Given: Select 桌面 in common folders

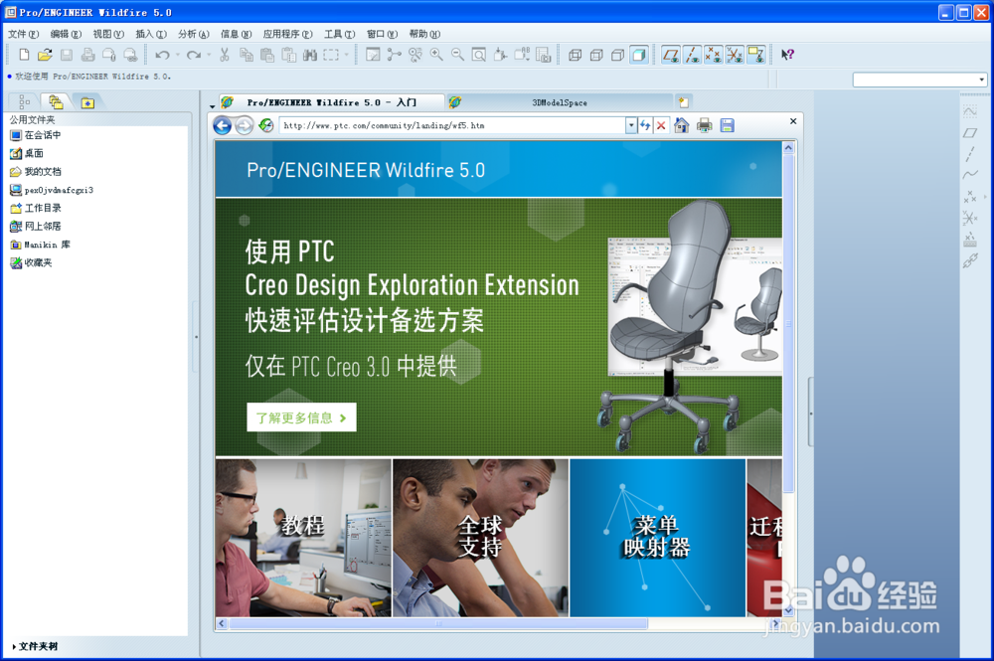Looking at the screenshot, I should tap(27, 153).
